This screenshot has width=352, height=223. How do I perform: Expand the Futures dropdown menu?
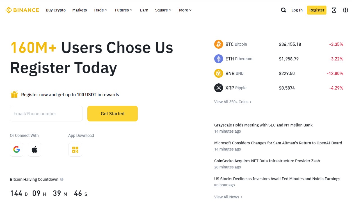click(x=124, y=10)
